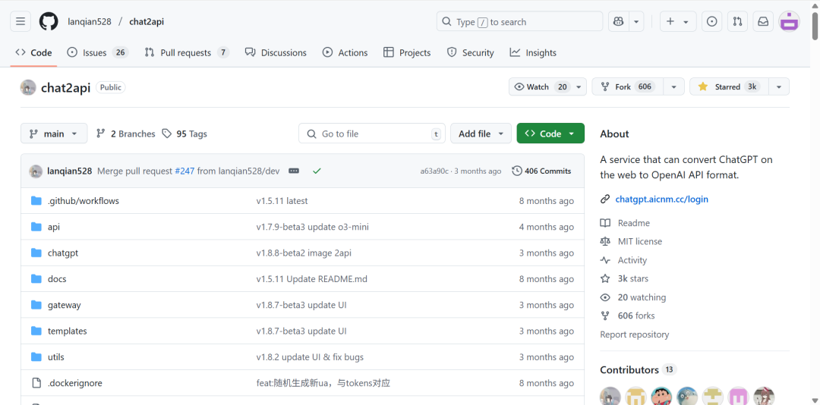Image resolution: width=820 pixels, height=405 pixels.
Task: Click the user profile avatar
Action: (x=790, y=22)
